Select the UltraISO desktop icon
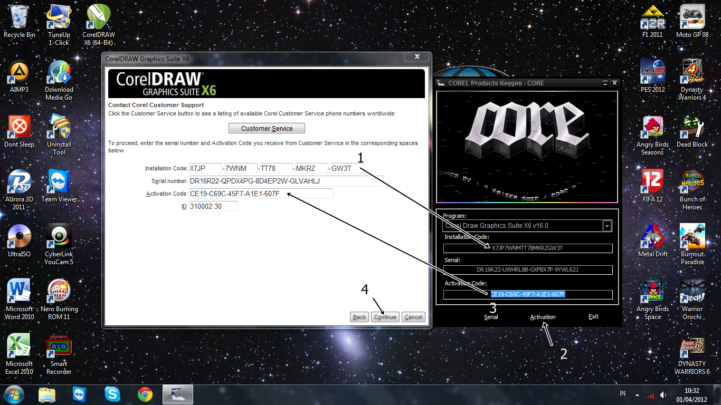721x405 pixels. pos(20,241)
